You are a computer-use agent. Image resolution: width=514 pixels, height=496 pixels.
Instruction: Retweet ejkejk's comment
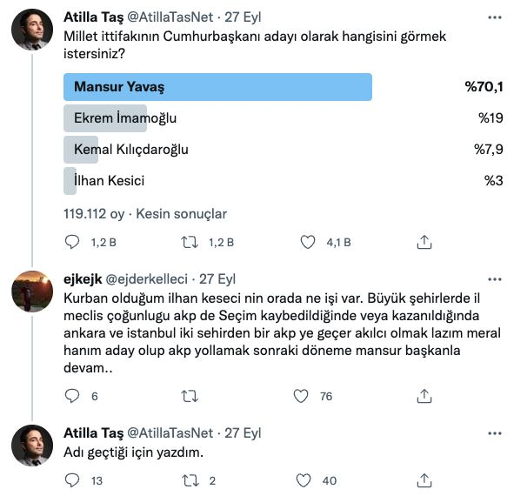point(190,396)
